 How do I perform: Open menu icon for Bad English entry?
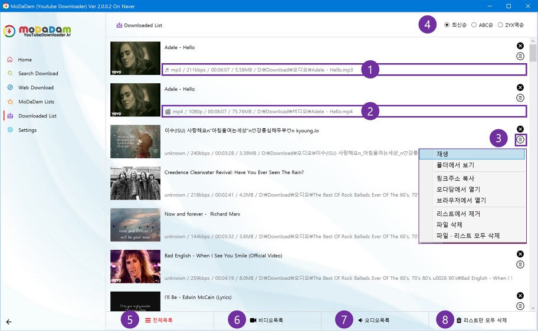pos(520,265)
